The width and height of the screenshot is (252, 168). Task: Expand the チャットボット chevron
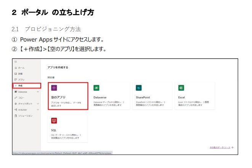pyautogui.click(x=38, y=104)
